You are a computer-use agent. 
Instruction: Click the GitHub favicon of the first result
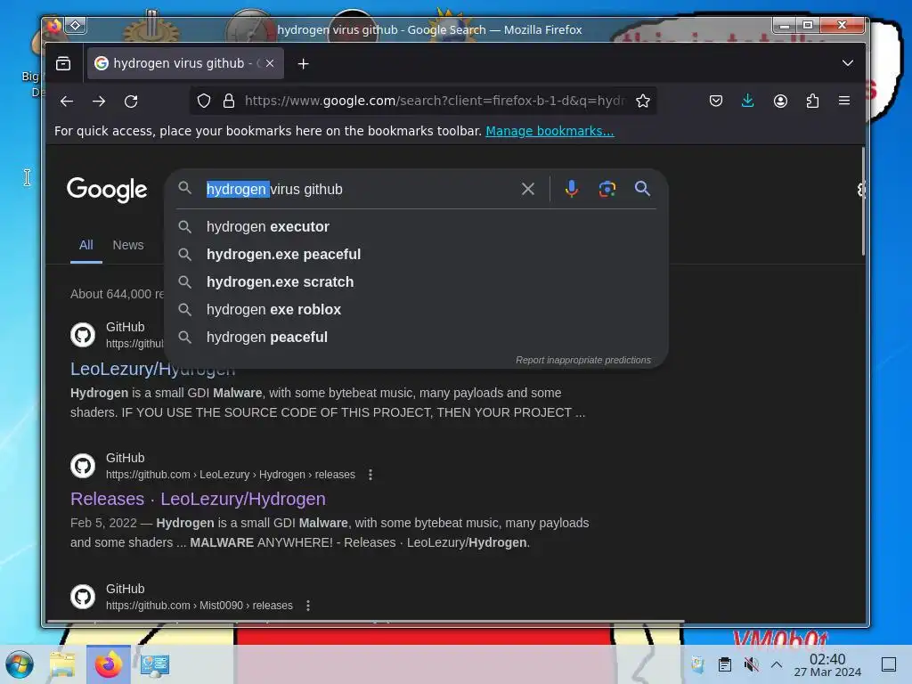coord(83,335)
